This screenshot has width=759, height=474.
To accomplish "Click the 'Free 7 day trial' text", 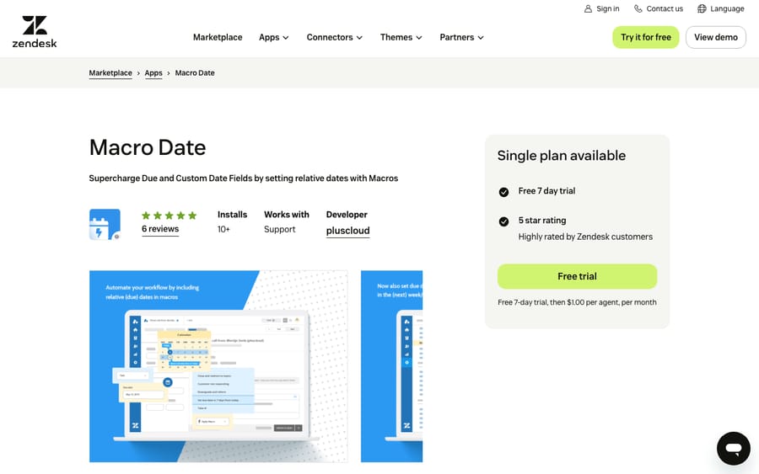I will click(546, 191).
